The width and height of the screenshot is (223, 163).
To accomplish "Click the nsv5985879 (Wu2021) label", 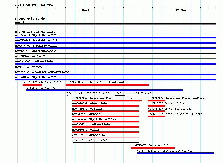I will click(86, 130).
